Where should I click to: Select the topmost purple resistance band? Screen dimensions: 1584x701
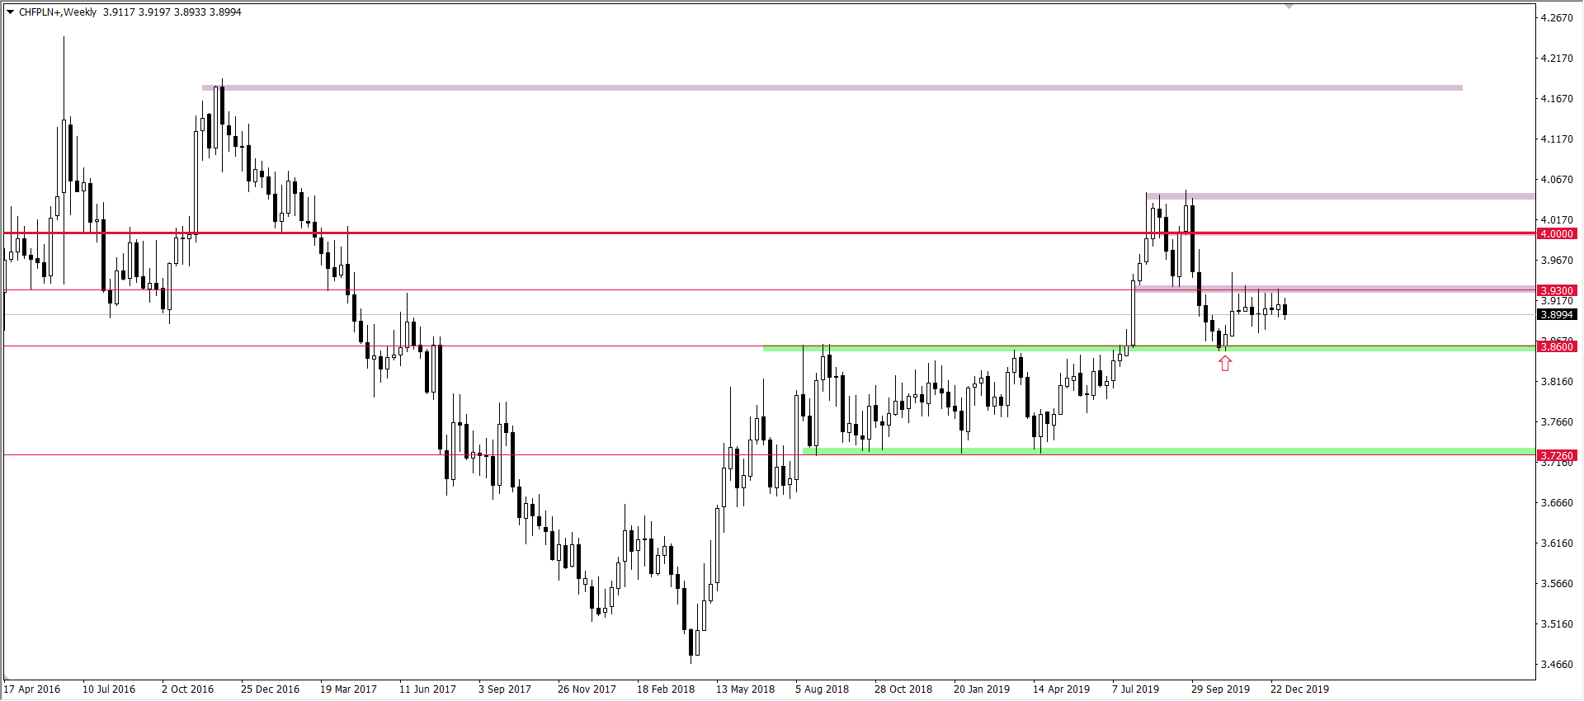coord(825,87)
